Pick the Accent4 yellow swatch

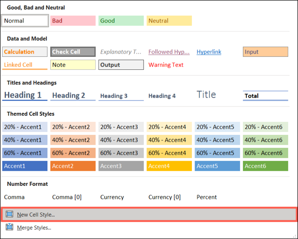click(x=169, y=166)
